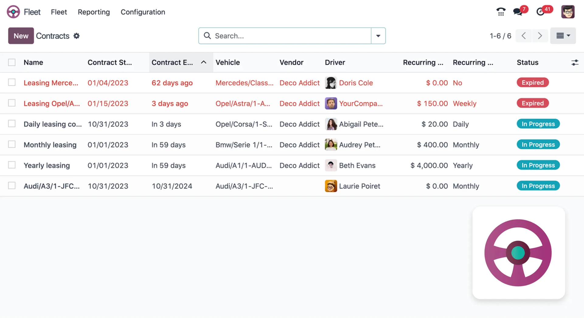The height and width of the screenshot is (318, 584).
Task: Sort by Vehicle column header
Action: coord(228,62)
